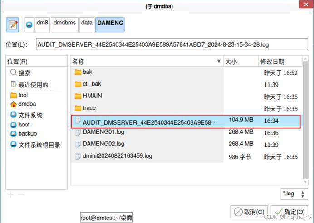Click the 确定(O) confirm button

pyautogui.click(x=289, y=212)
